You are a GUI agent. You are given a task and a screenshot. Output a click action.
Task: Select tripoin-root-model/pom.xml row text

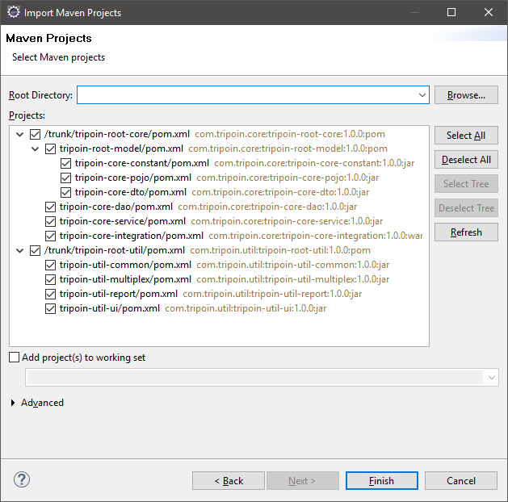pos(121,149)
